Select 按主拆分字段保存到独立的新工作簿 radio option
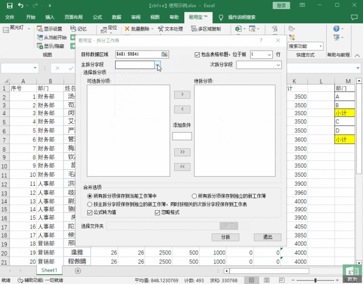 [x=90, y=204]
